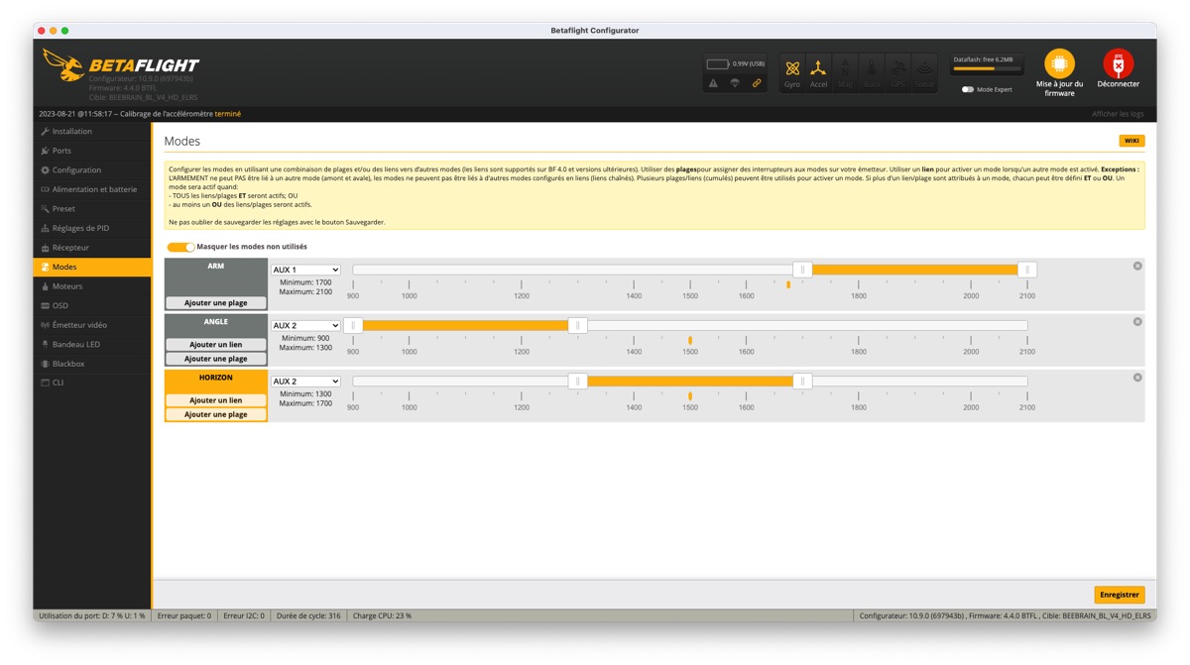The height and width of the screenshot is (665, 1190).
Task: Click the GPS sensor icon
Action: point(898,72)
